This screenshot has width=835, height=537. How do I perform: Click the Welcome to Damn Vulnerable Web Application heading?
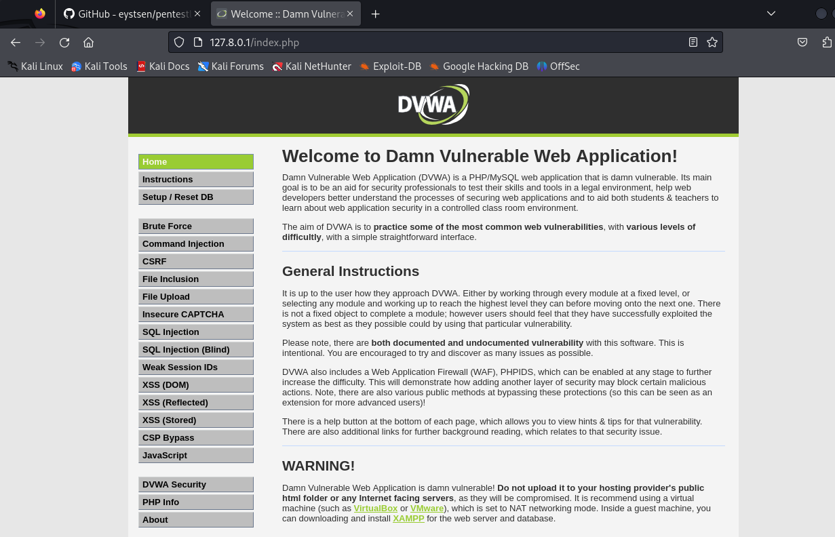coord(480,156)
